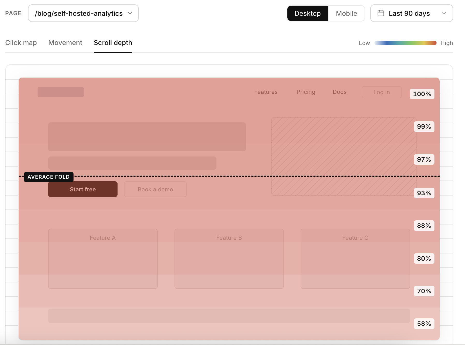
Task: Click the Low legend label
Action: point(364,43)
